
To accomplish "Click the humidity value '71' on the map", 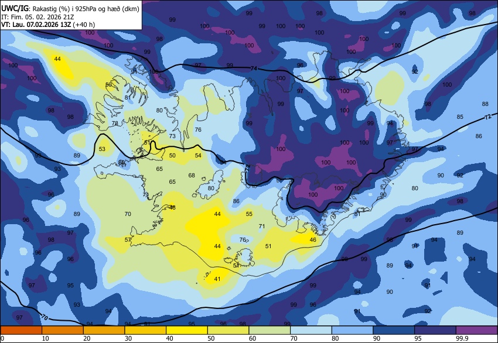I will [x=262, y=227].
